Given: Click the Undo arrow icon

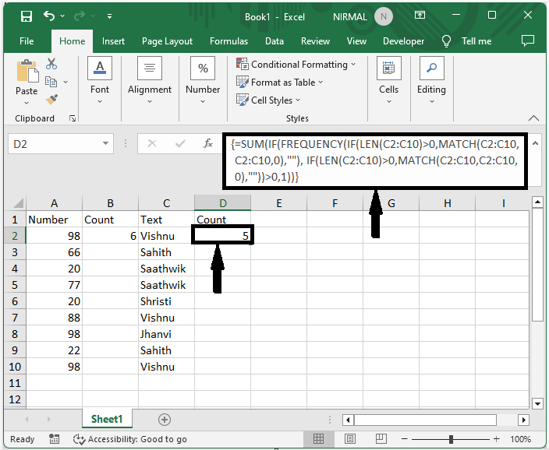Looking at the screenshot, I should click(49, 16).
